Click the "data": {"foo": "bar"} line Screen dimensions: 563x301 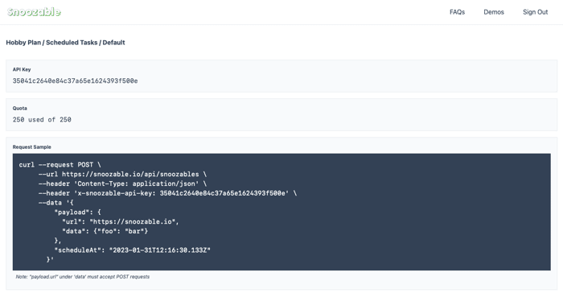coord(105,231)
